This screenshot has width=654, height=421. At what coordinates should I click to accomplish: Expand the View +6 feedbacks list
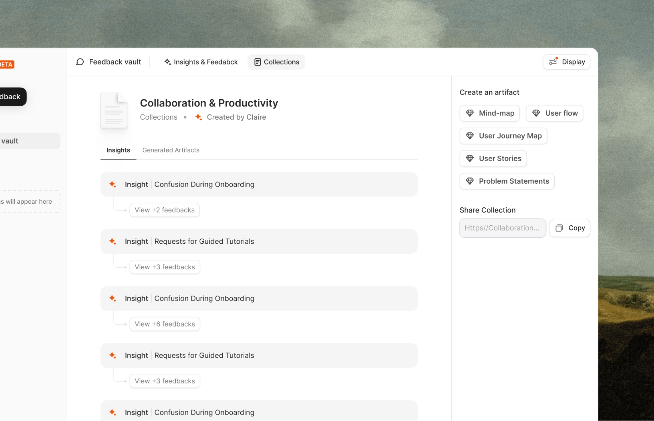point(165,324)
